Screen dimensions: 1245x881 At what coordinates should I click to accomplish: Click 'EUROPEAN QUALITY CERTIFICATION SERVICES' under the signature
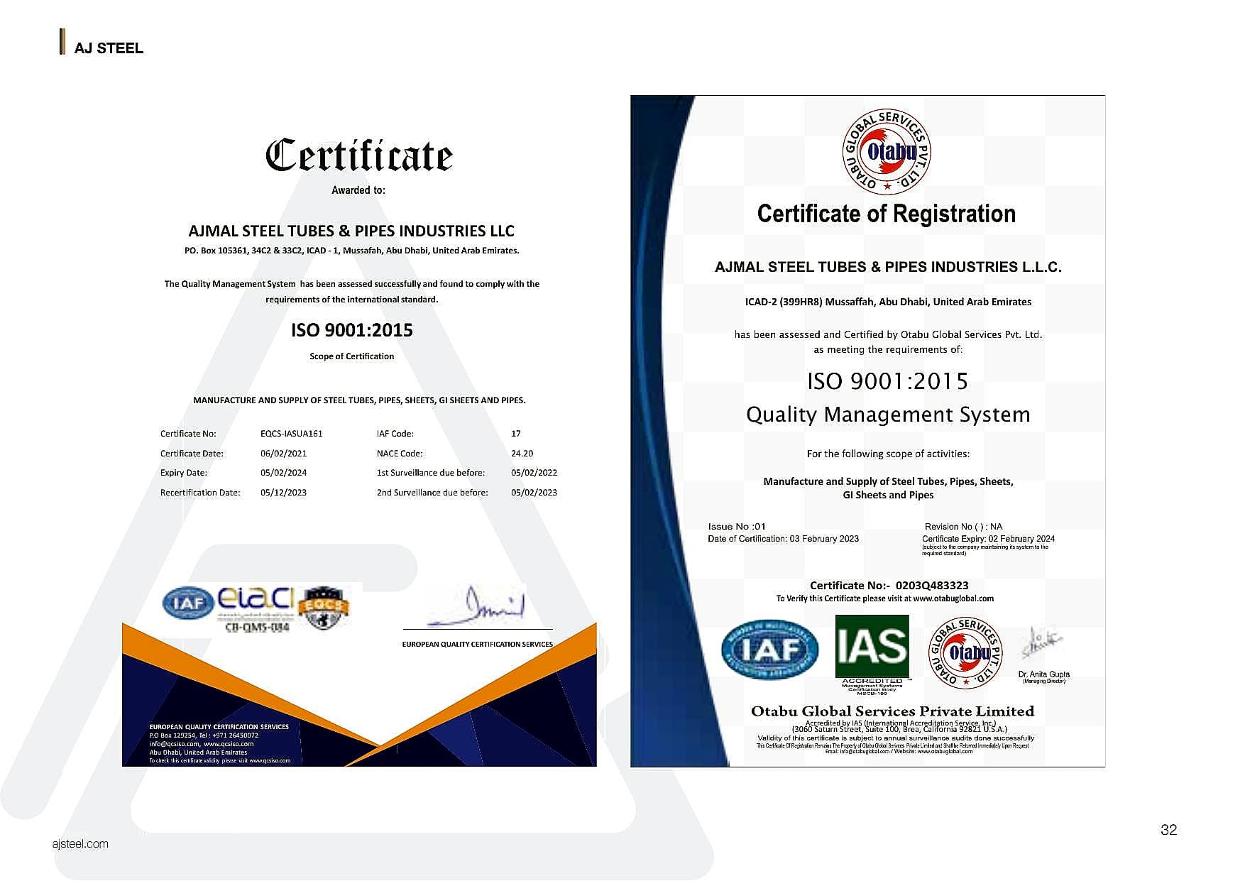tap(477, 645)
